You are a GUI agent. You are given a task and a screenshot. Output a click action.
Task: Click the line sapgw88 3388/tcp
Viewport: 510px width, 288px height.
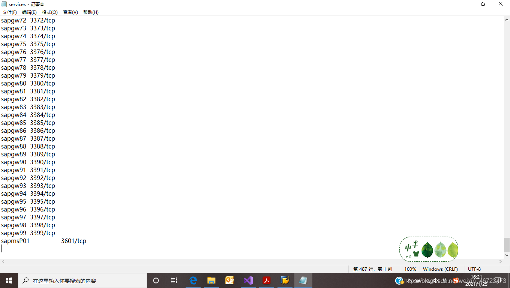(x=28, y=146)
